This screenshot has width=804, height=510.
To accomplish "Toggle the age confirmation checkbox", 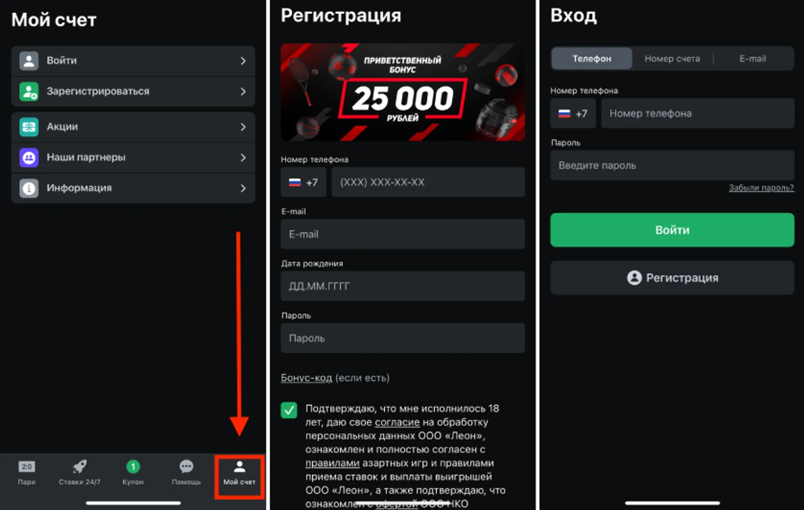I will click(289, 410).
